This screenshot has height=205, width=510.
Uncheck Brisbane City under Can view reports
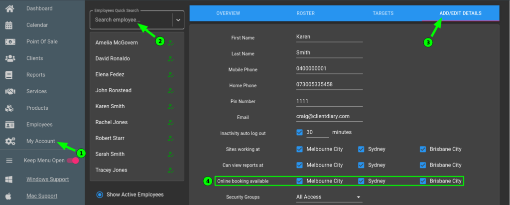tap(422, 165)
